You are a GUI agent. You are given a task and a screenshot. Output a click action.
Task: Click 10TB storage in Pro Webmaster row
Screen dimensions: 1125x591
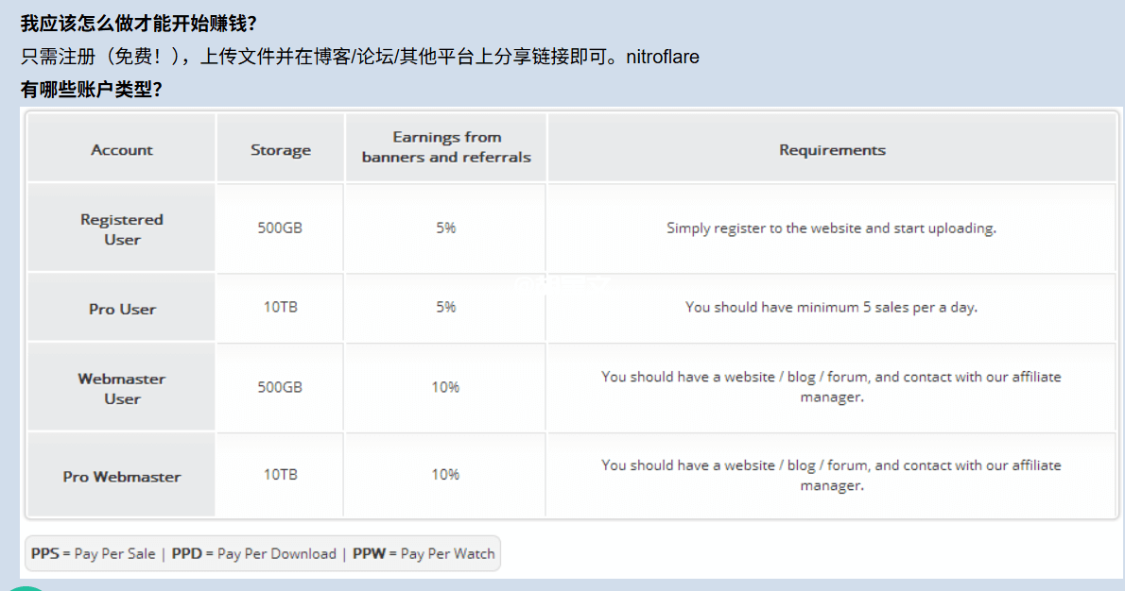click(x=281, y=474)
